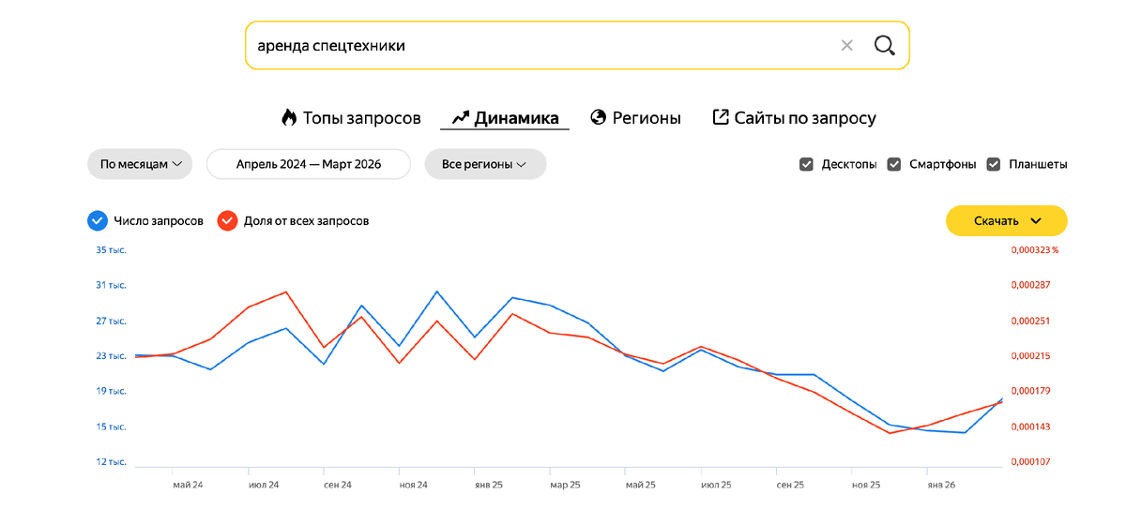The width and height of the screenshot is (1126, 509).
Task: Open the Регионы tab
Action: pos(635,118)
